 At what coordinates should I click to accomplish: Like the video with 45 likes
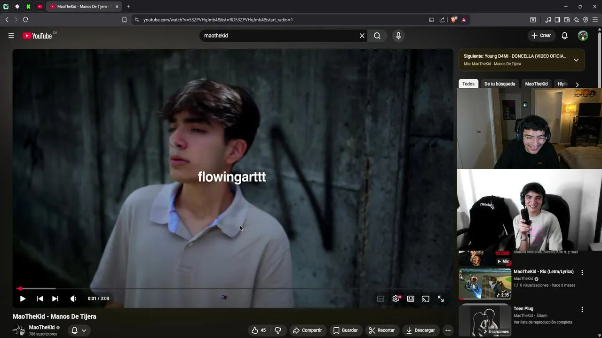coord(259,330)
